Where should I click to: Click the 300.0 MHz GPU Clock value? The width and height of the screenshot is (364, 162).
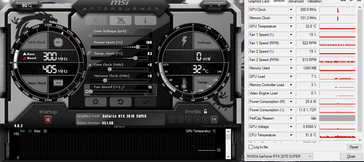point(307,10)
